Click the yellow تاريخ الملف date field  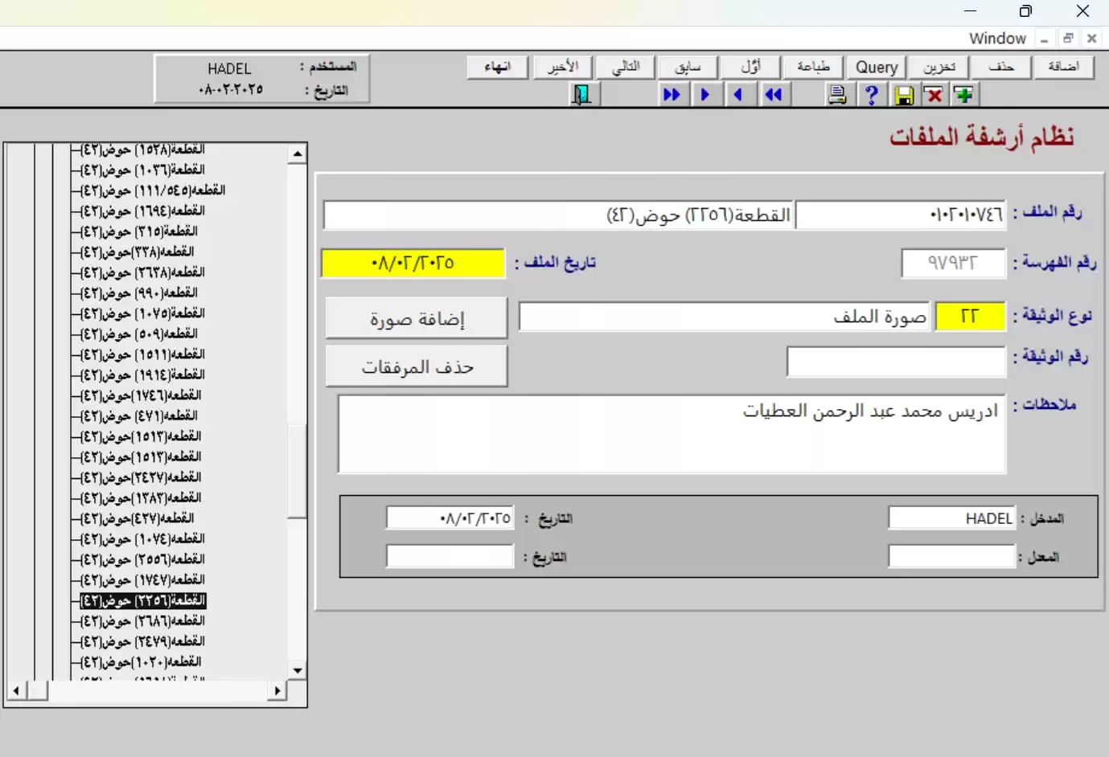click(x=413, y=263)
